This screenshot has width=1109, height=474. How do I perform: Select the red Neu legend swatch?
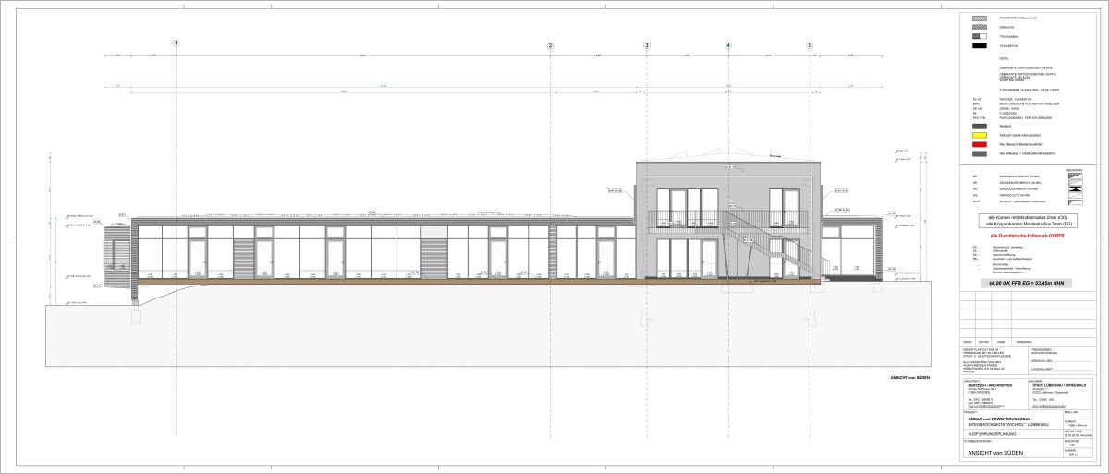click(x=979, y=145)
